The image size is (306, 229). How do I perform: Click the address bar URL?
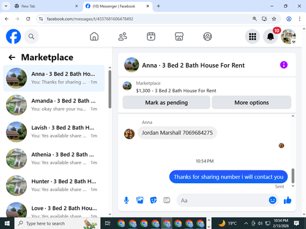click(90, 19)
